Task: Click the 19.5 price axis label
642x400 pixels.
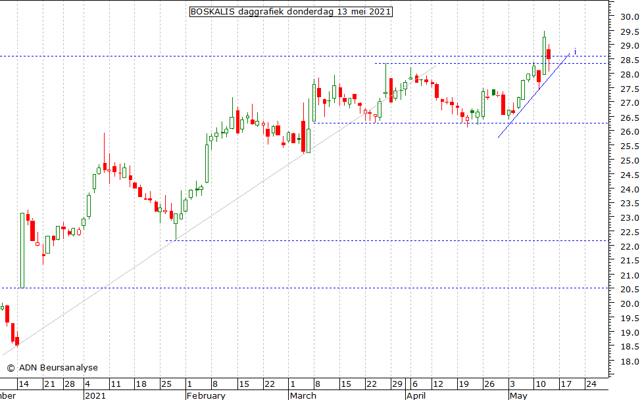Action: pos(630,319)
